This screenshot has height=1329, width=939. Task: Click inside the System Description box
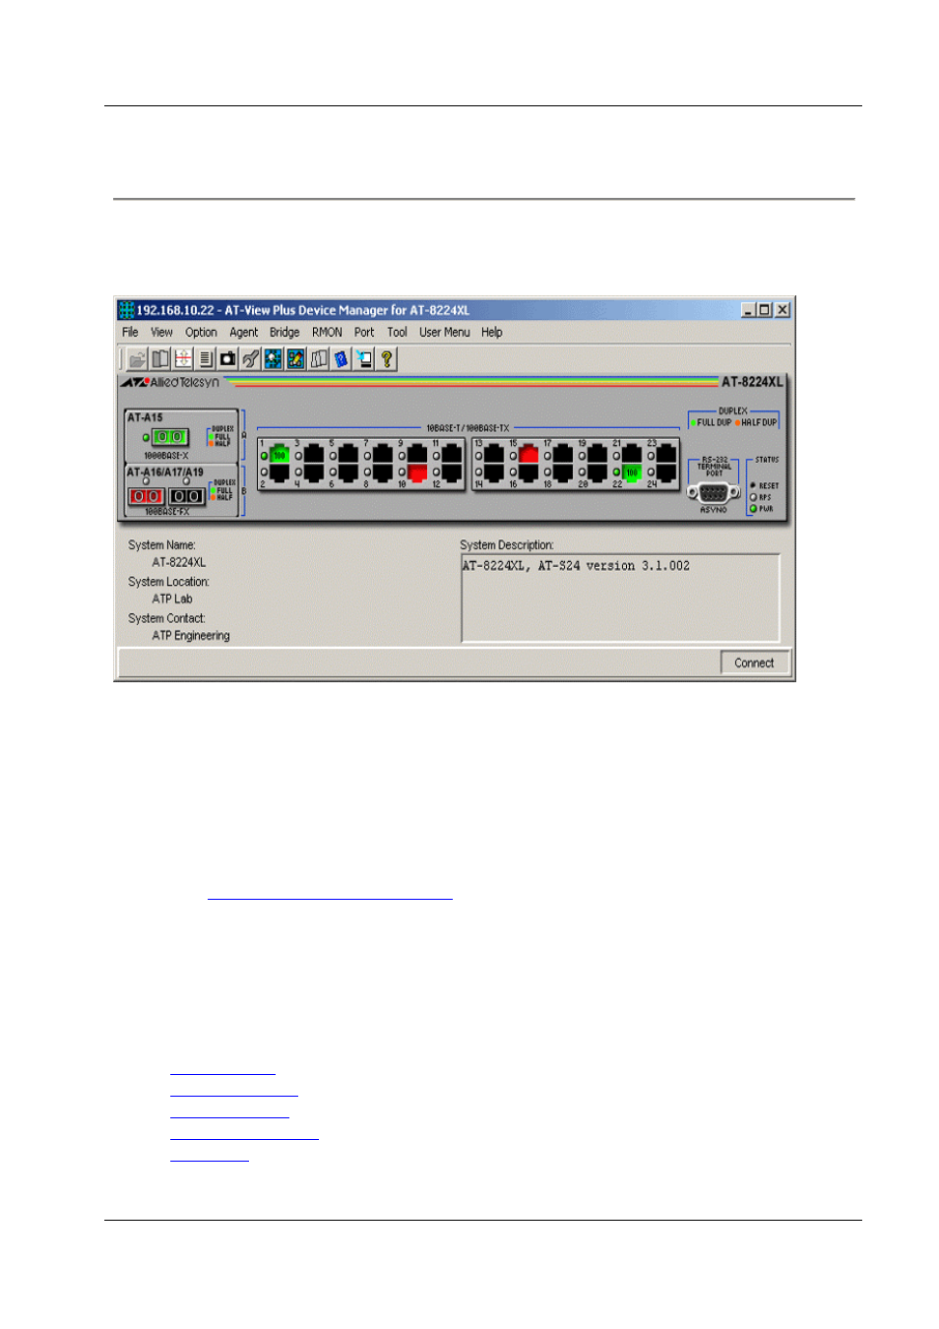click(x=620, y=599)
